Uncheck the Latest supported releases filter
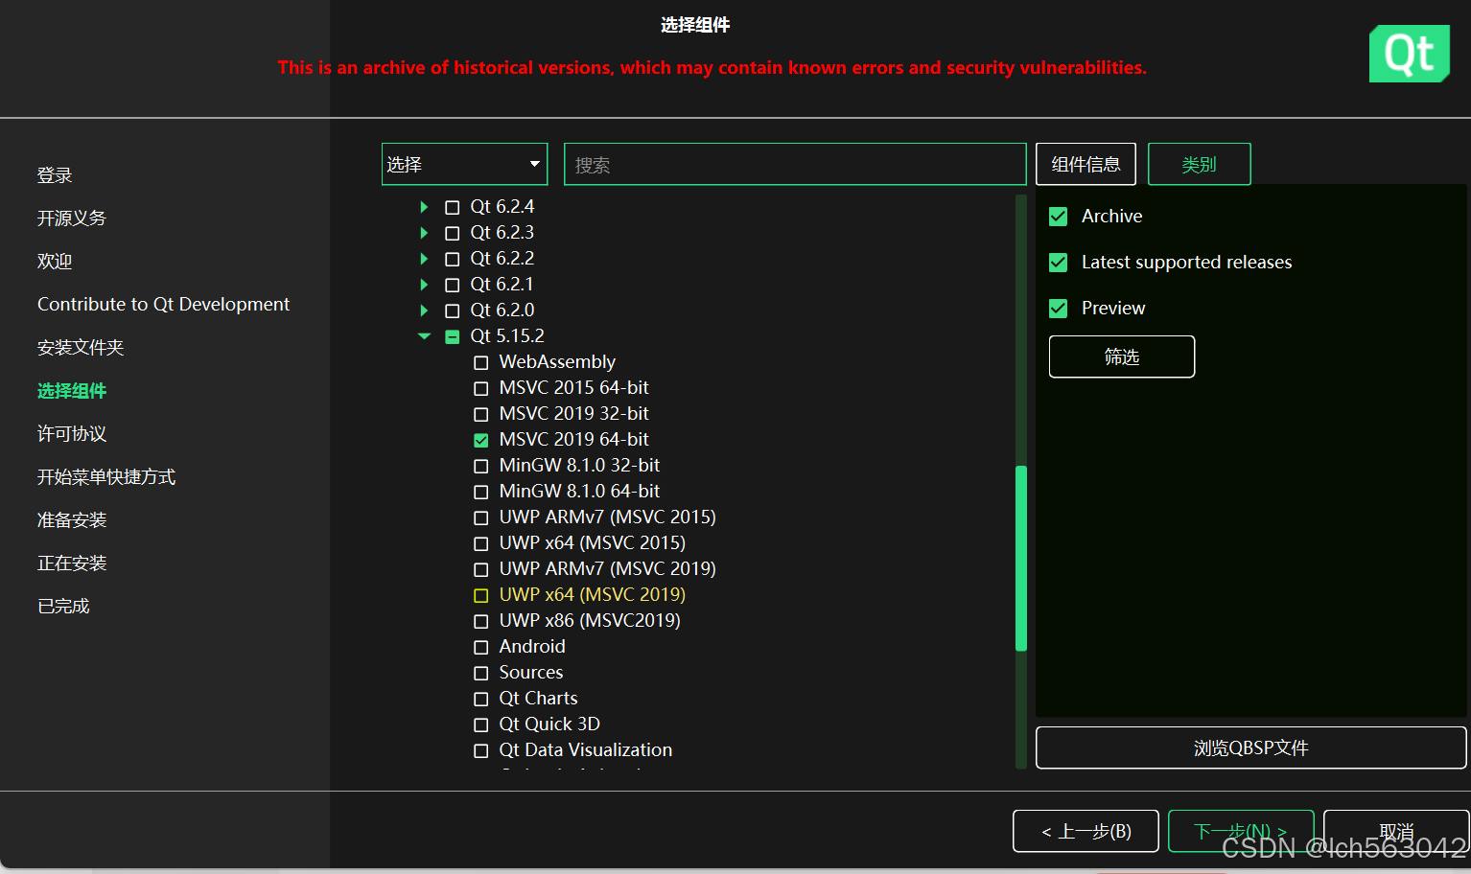Screen dimensions: 1471x874 [1059, 263]
